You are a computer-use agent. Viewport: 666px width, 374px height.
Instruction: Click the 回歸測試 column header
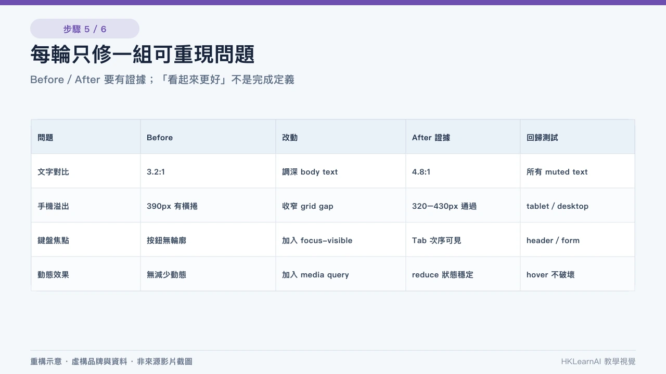[x=578, y=137]
